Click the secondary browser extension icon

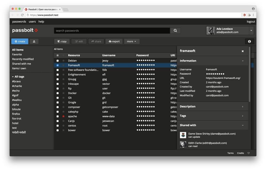pyautogui.click(x=249, y=15)
